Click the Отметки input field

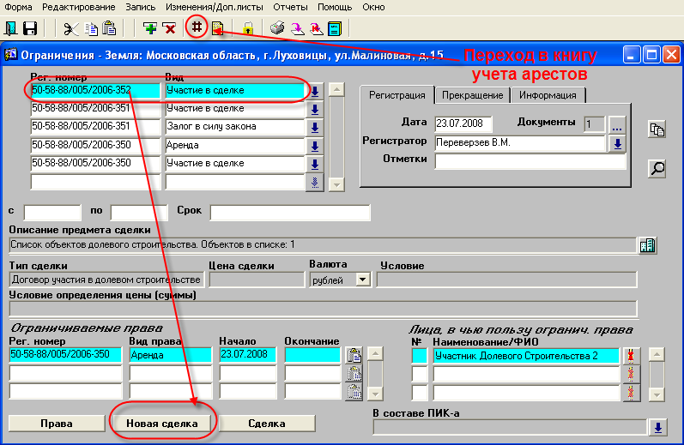click(530, 161)
